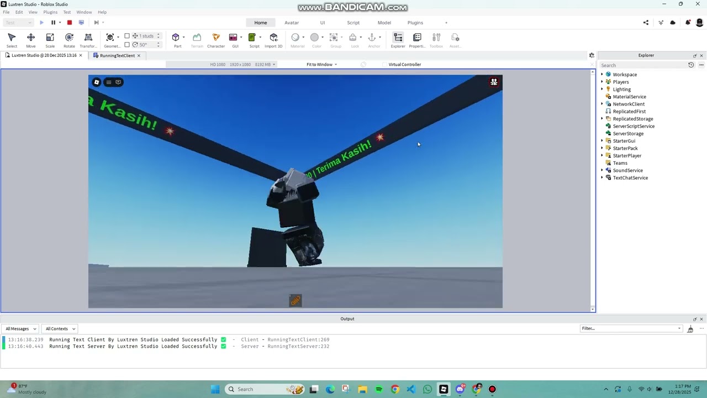Screen dimensions: 707x398
Task: Open the notifications bell
Action: 688,23
